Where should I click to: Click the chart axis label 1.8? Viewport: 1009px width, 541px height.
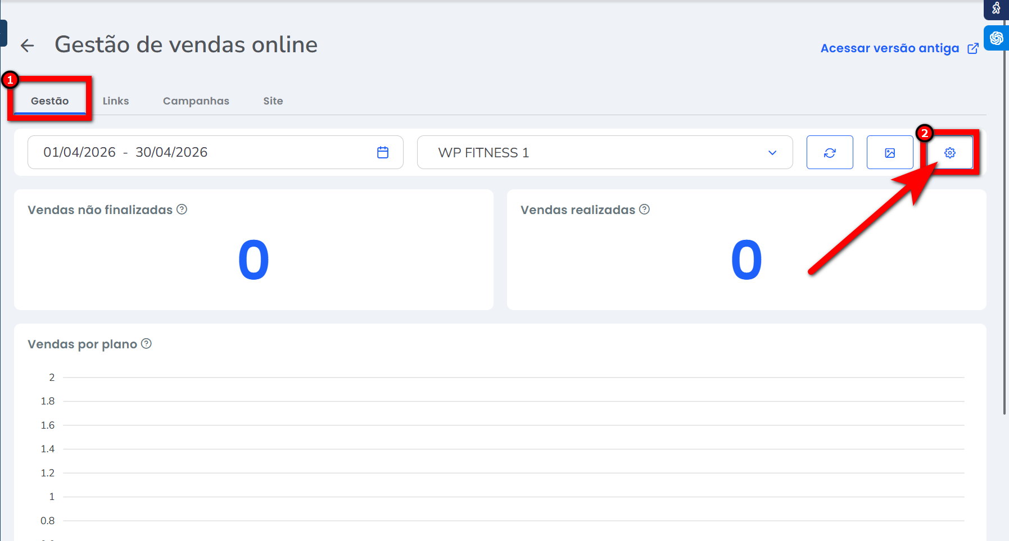(48, 401)
